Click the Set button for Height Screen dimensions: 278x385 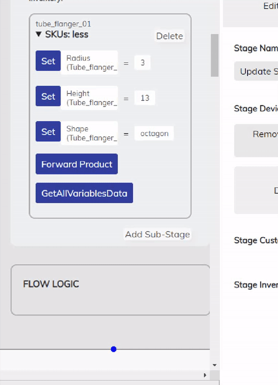pos(48,96)
